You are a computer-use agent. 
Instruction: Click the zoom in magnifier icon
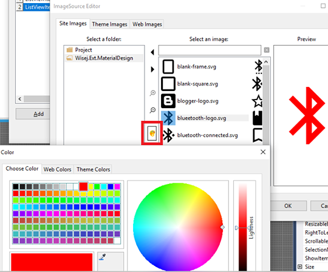click(152, 93)
